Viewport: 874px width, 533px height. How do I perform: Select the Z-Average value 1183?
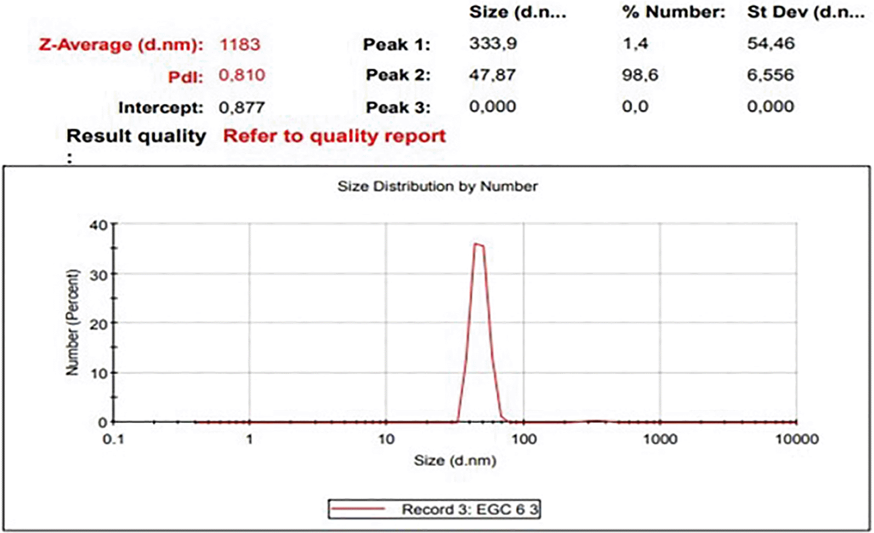tap(239, 44)
